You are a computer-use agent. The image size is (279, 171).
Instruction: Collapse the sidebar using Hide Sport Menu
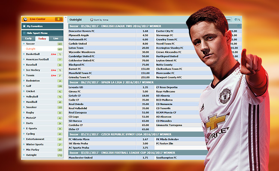37,32
